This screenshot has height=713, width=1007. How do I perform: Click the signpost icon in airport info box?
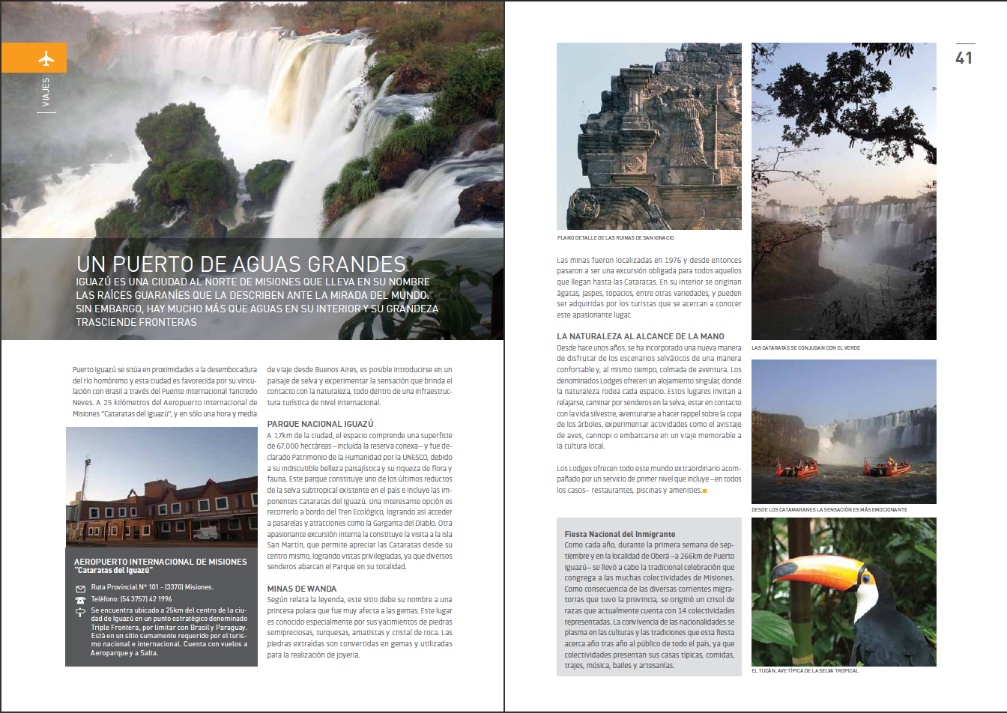[80, 612]
